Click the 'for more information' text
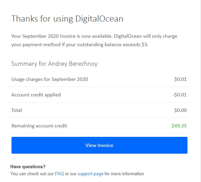 click(124, 174)
